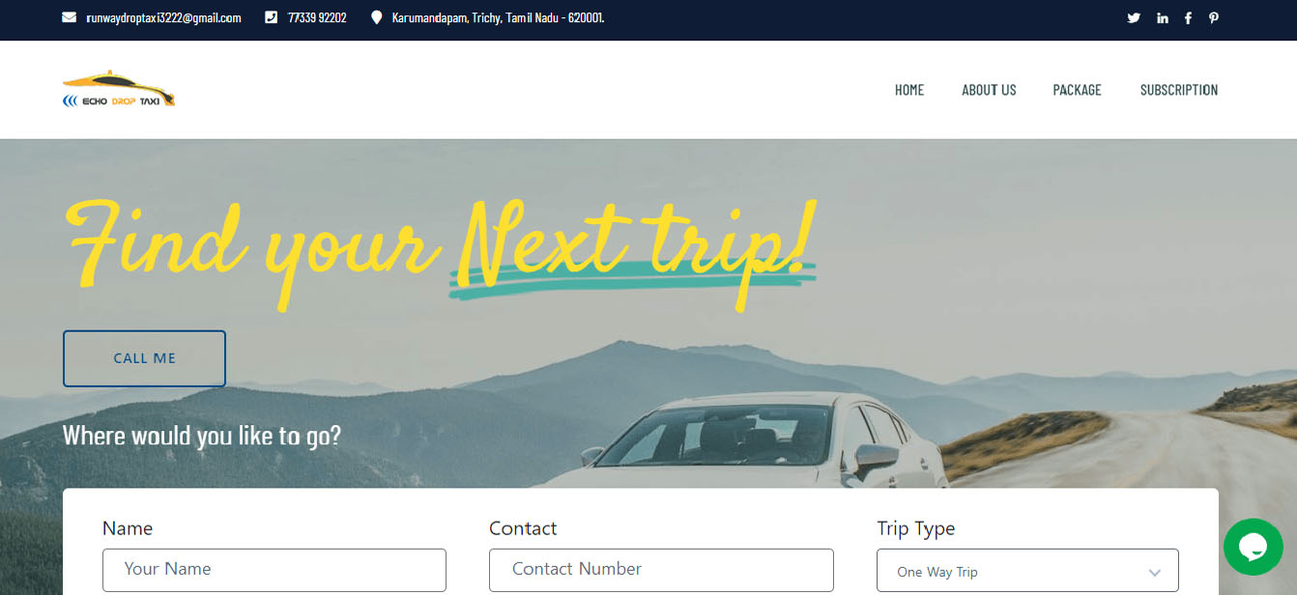Open the Subscription menu item
1297x595 pixels.
(x=1179, y=90)
